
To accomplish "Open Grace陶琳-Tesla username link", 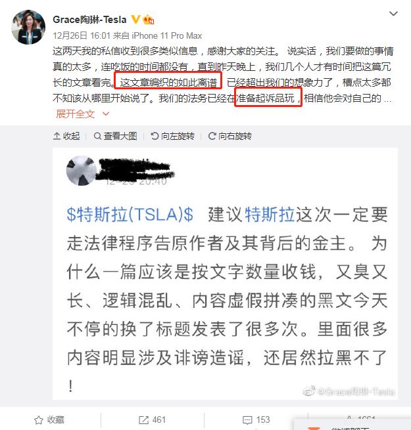I will point(89,20).
